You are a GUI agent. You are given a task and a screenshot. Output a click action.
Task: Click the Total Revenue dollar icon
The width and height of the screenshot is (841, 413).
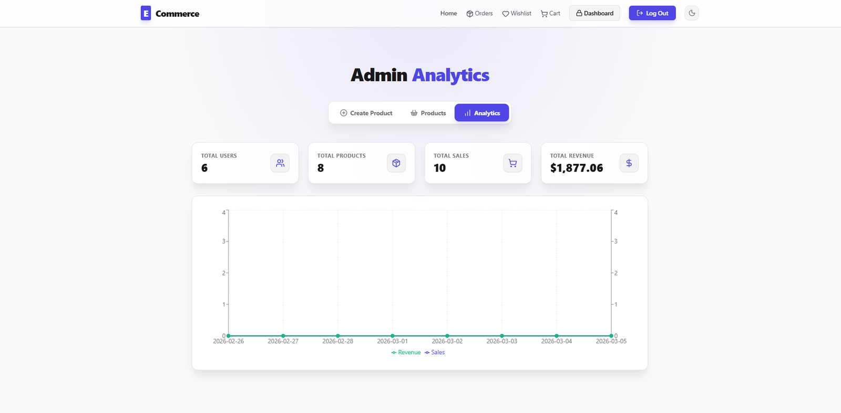pyautogui.click(x=629, y=163)
